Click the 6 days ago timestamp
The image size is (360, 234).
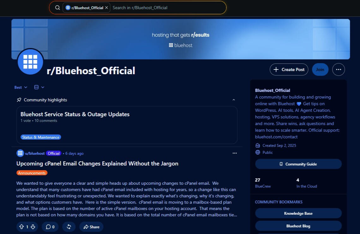[x=75, y=153]
